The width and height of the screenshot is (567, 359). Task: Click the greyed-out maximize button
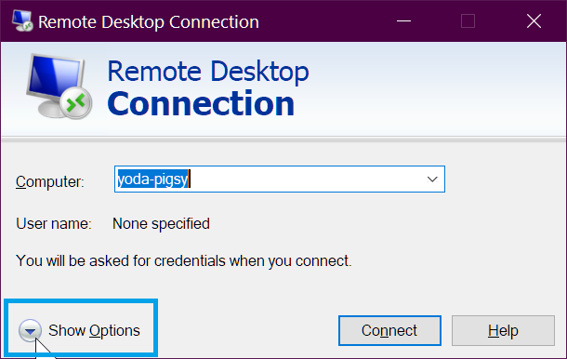coord(468,21)
